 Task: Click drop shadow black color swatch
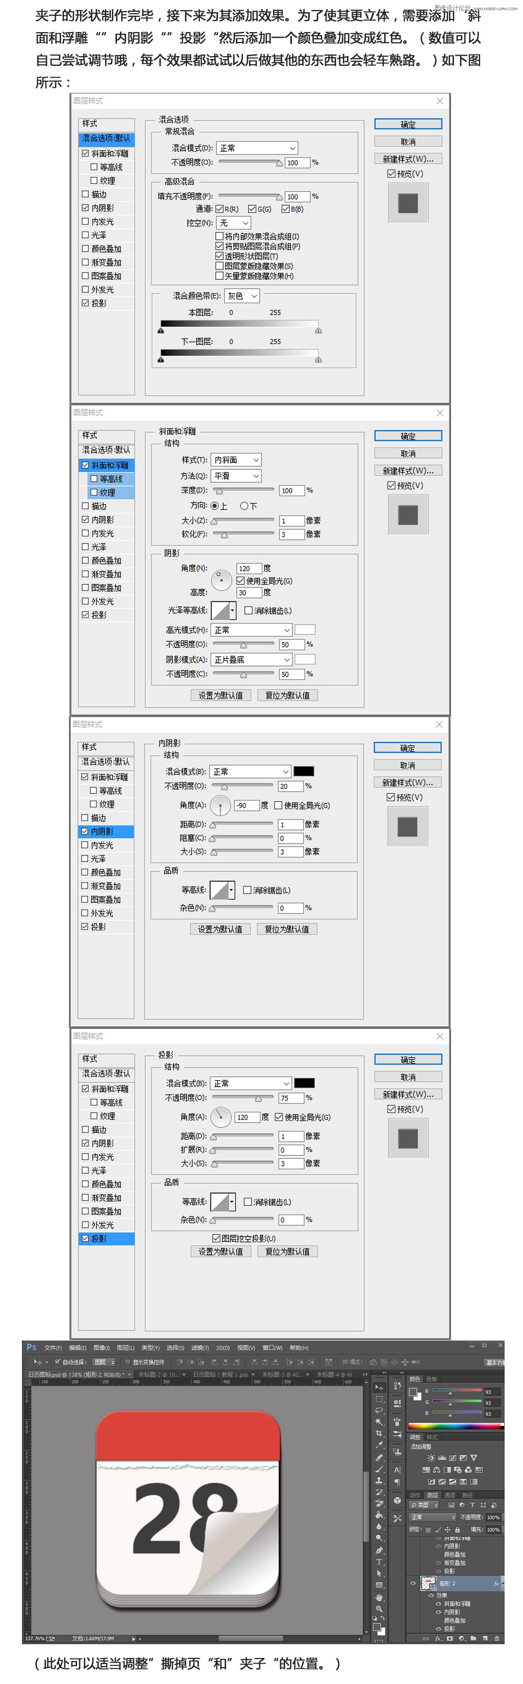pos(304,1083)
